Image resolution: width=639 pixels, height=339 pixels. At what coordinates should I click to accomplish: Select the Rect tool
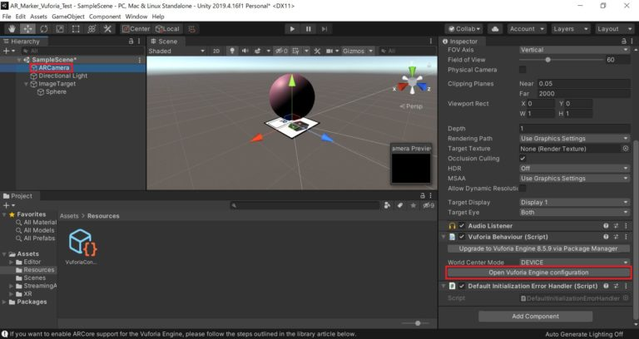76,29
